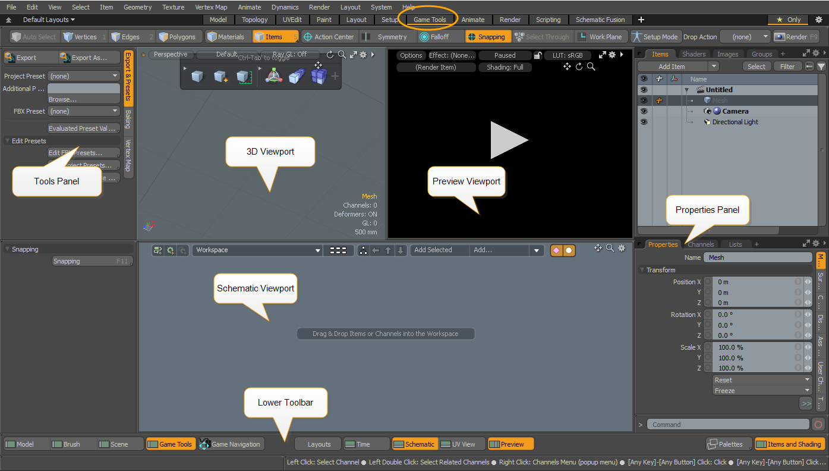
Task: Open the Drop Action dropdown
Action: [x=745, y=37]
